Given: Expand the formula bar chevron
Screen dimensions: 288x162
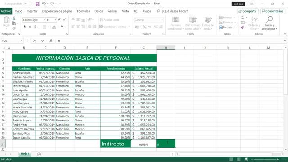Looking at the screenshot, I should [x=285, y=41].
